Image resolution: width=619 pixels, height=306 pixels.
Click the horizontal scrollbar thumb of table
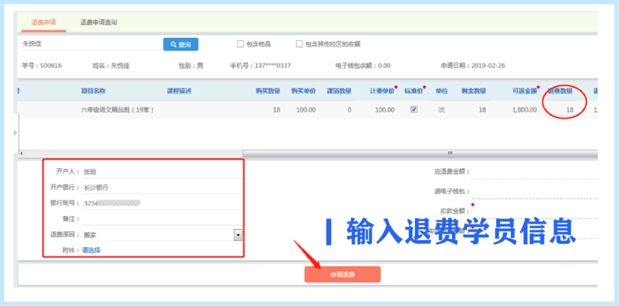450,154
